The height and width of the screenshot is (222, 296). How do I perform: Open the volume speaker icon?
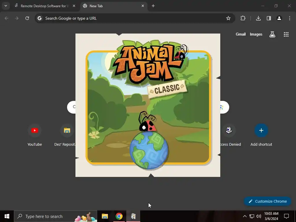pyautogui.click(x=259, y=216)
